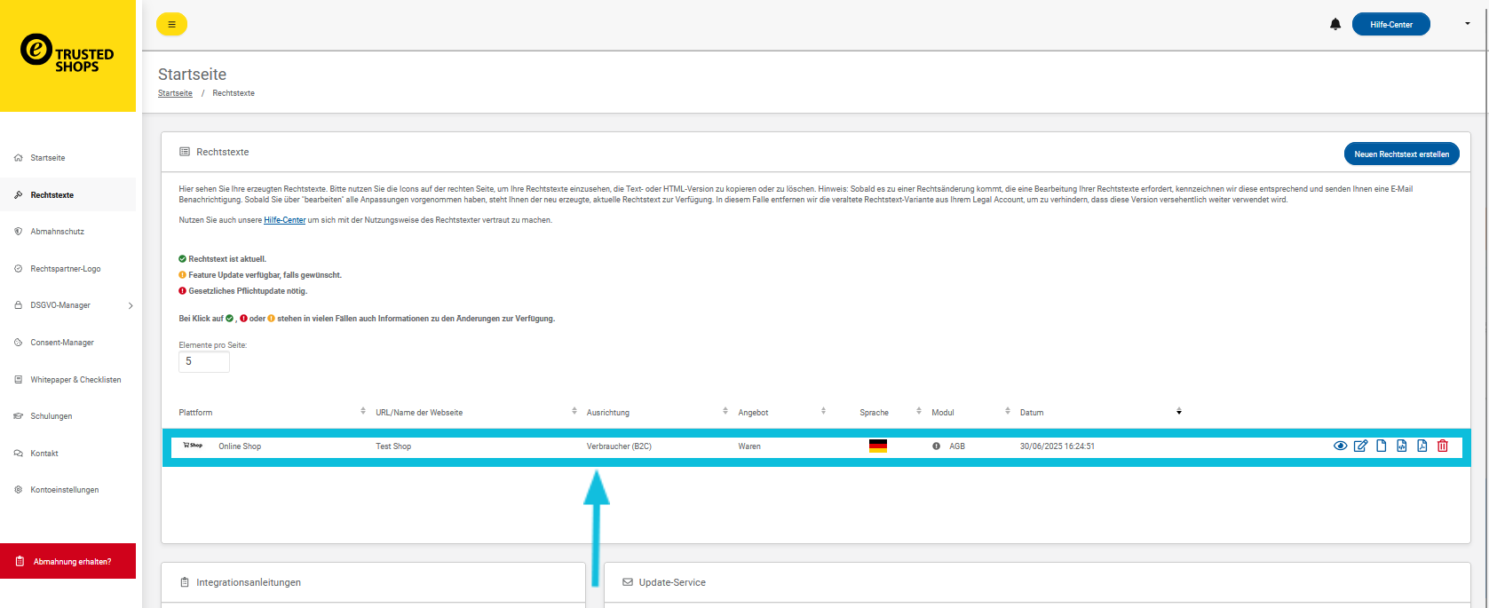Click the Elemente pro Seite input field
The width and height of the screenshot is (1489, 608).
204,361
